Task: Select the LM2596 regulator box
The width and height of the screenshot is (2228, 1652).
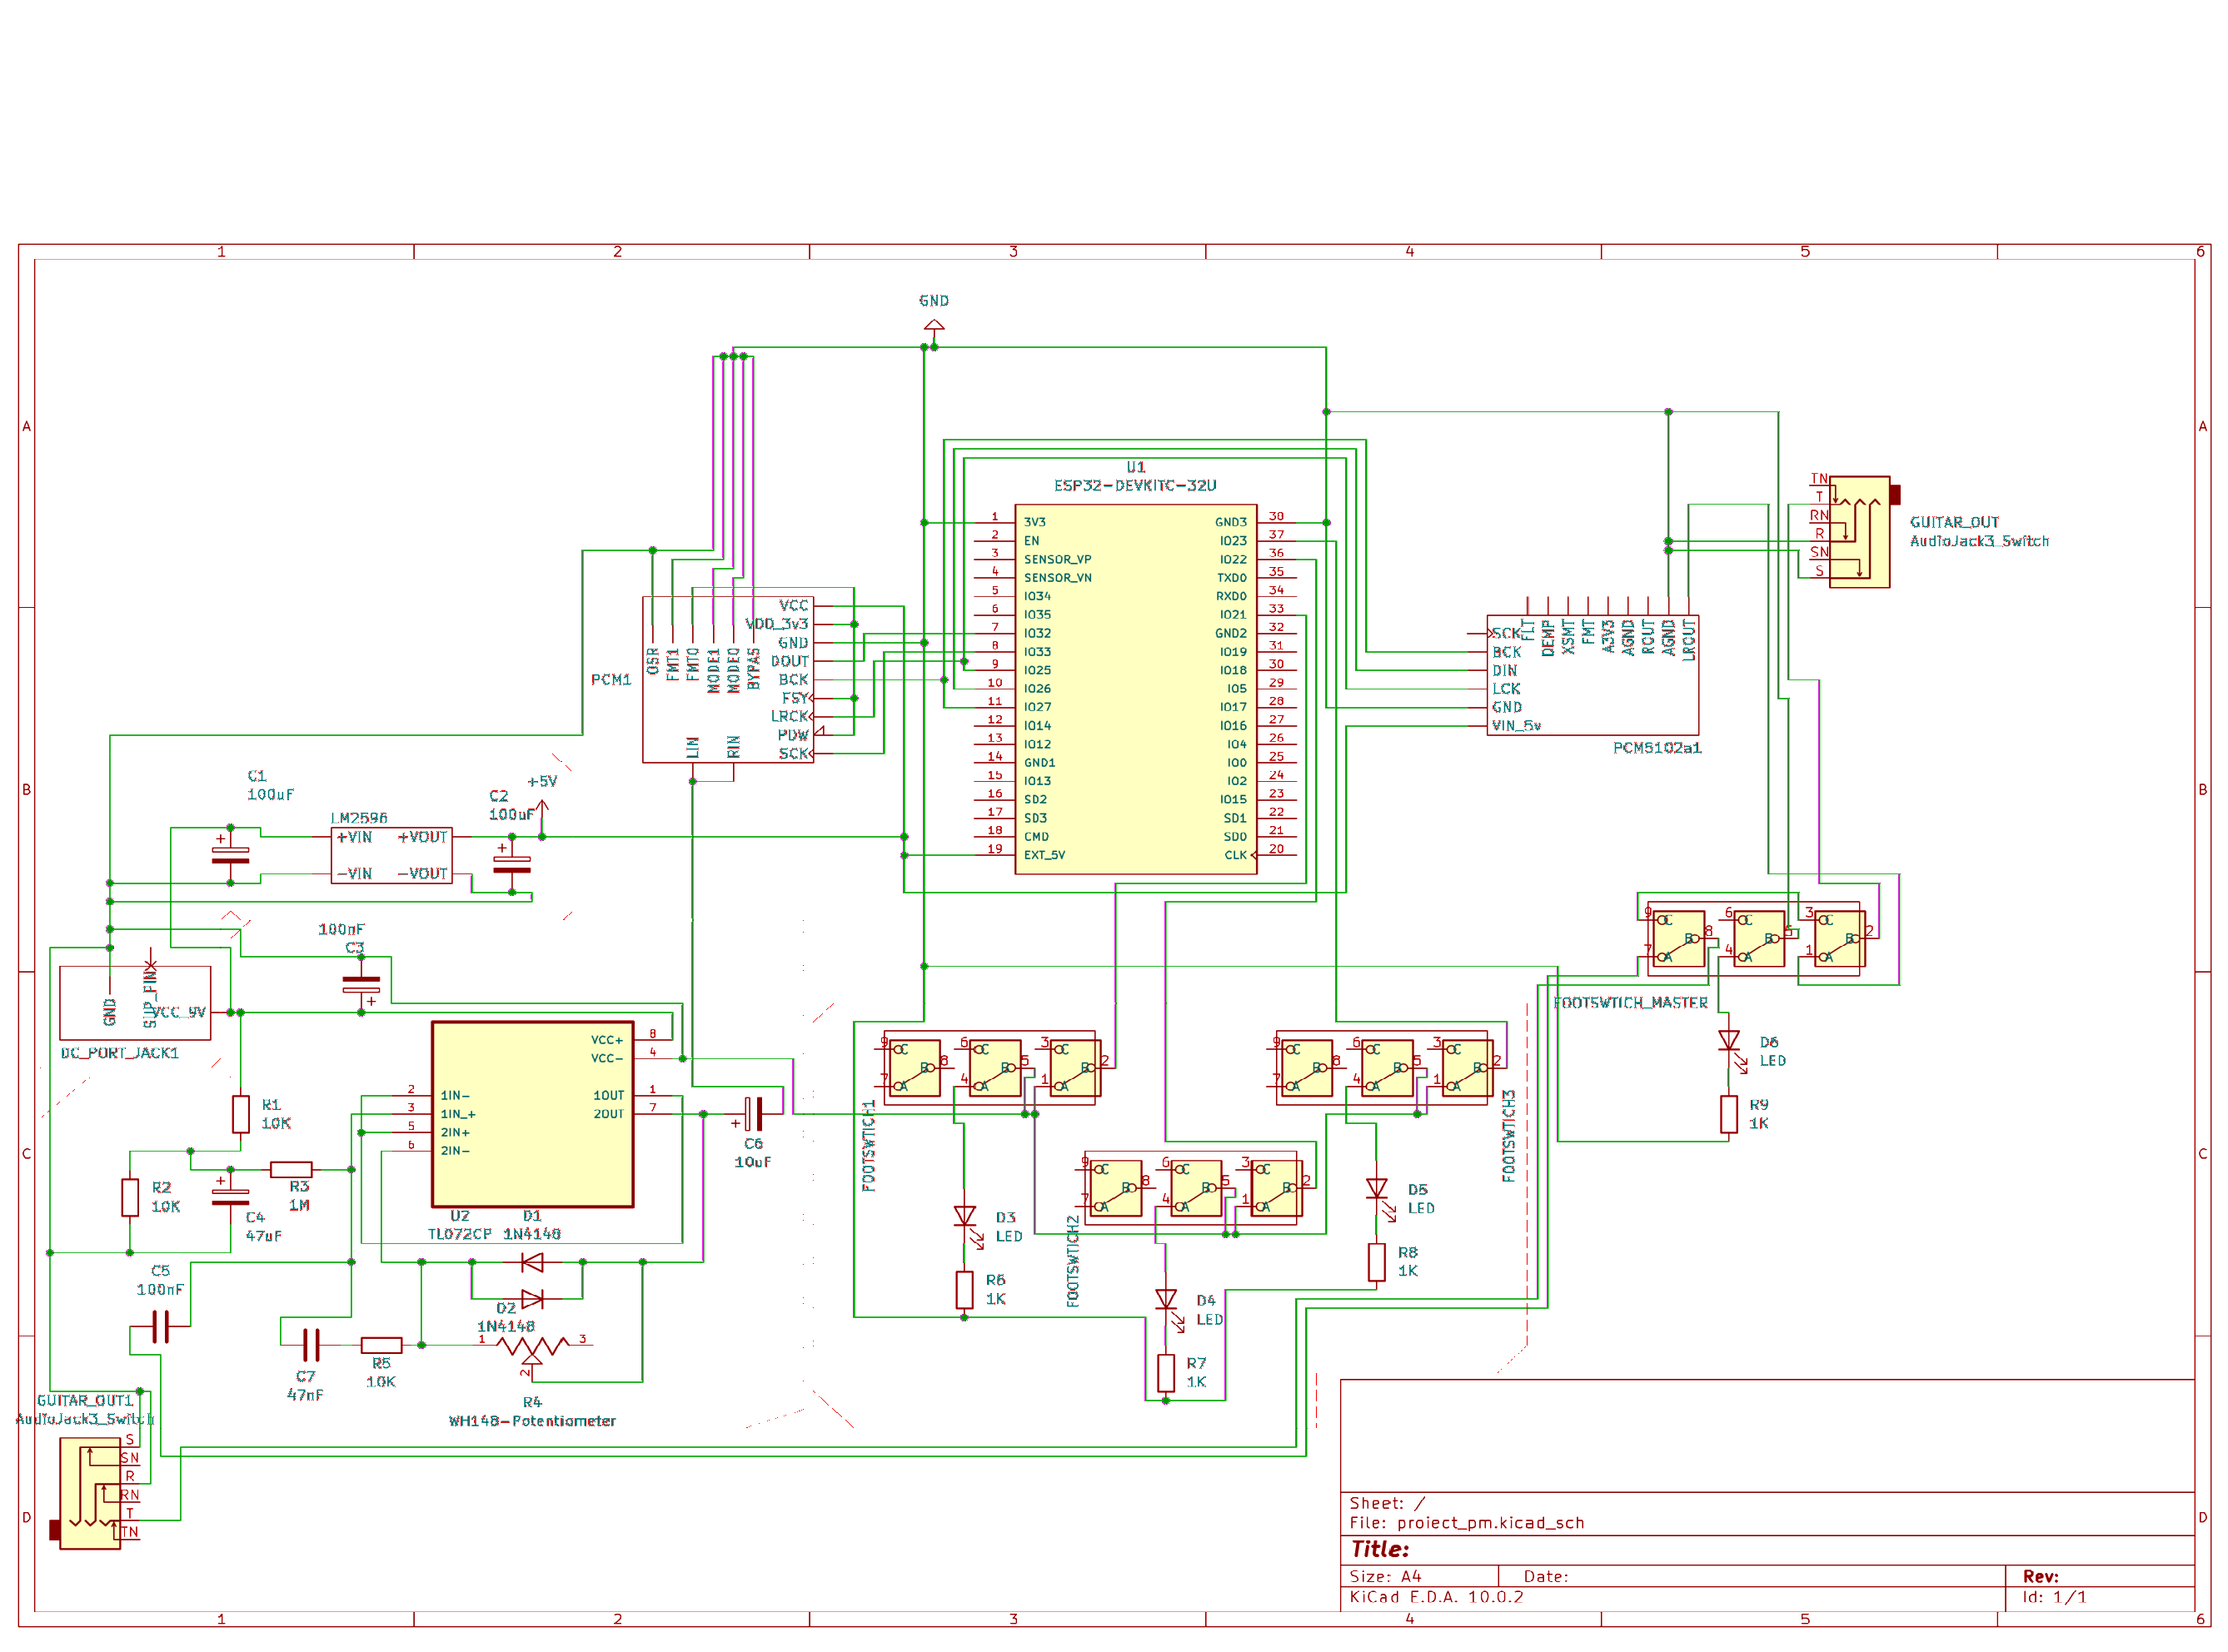Action: (391, 855)
